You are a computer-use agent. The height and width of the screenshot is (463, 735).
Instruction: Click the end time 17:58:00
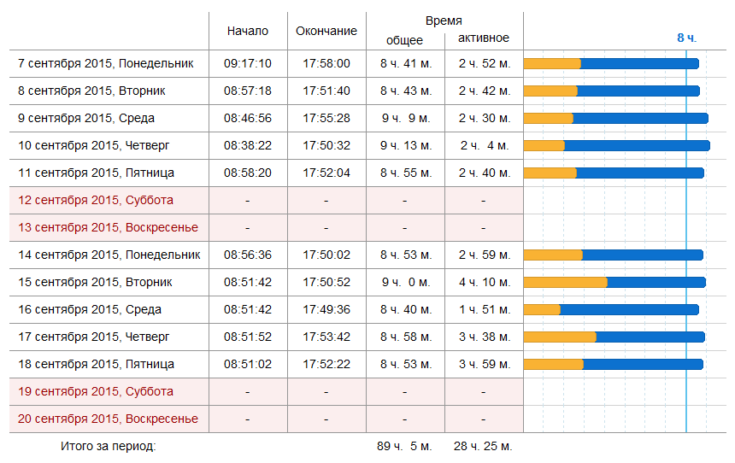[x=326, y=63]
